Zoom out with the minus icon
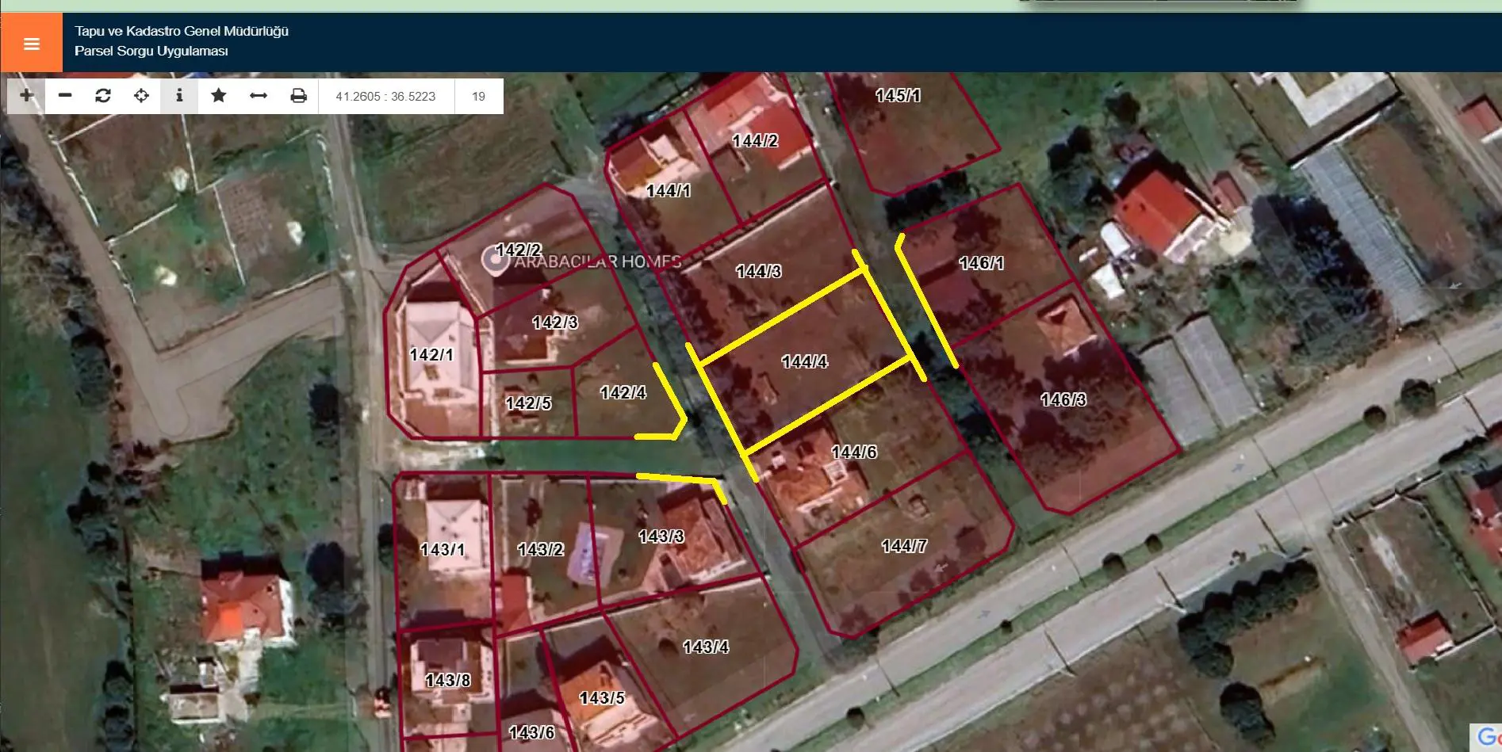This screenshot has width=1502, height=752. [65, 96]
